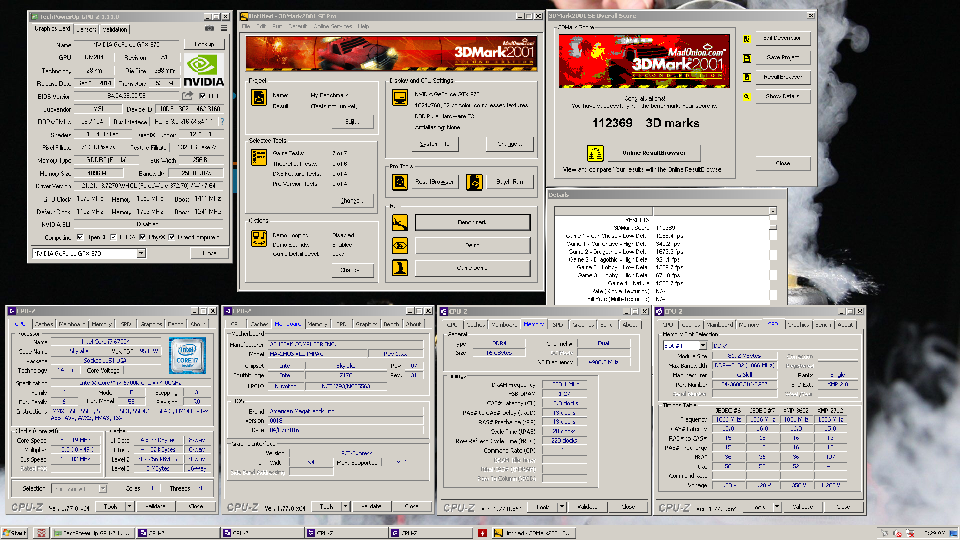Click the Edit button in Project section
The height and width of the screenshot is (540, 960).
click(x=352, y=122)
